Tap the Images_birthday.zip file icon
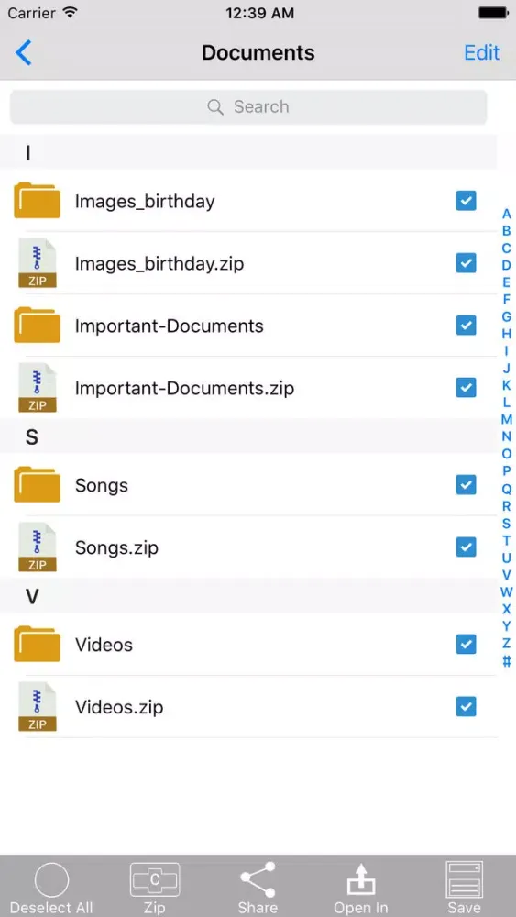 click(x=38, y=263)
